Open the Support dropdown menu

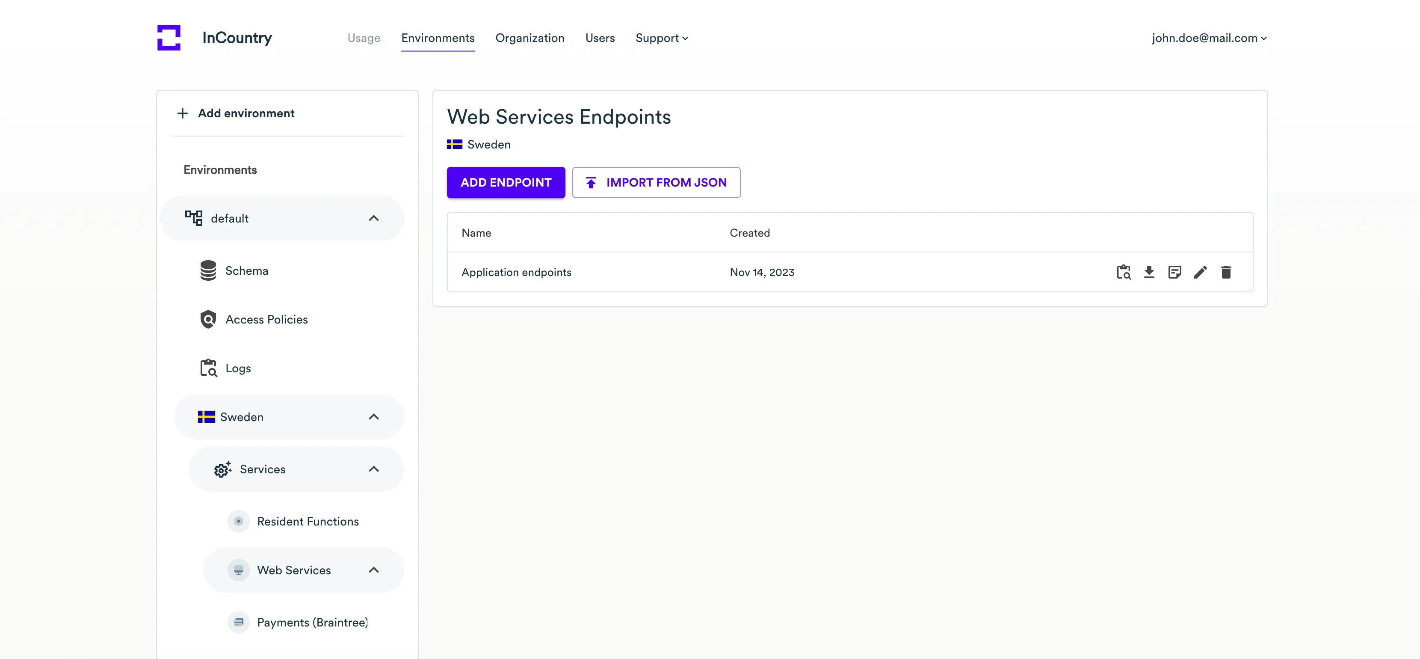pos(661,38)
